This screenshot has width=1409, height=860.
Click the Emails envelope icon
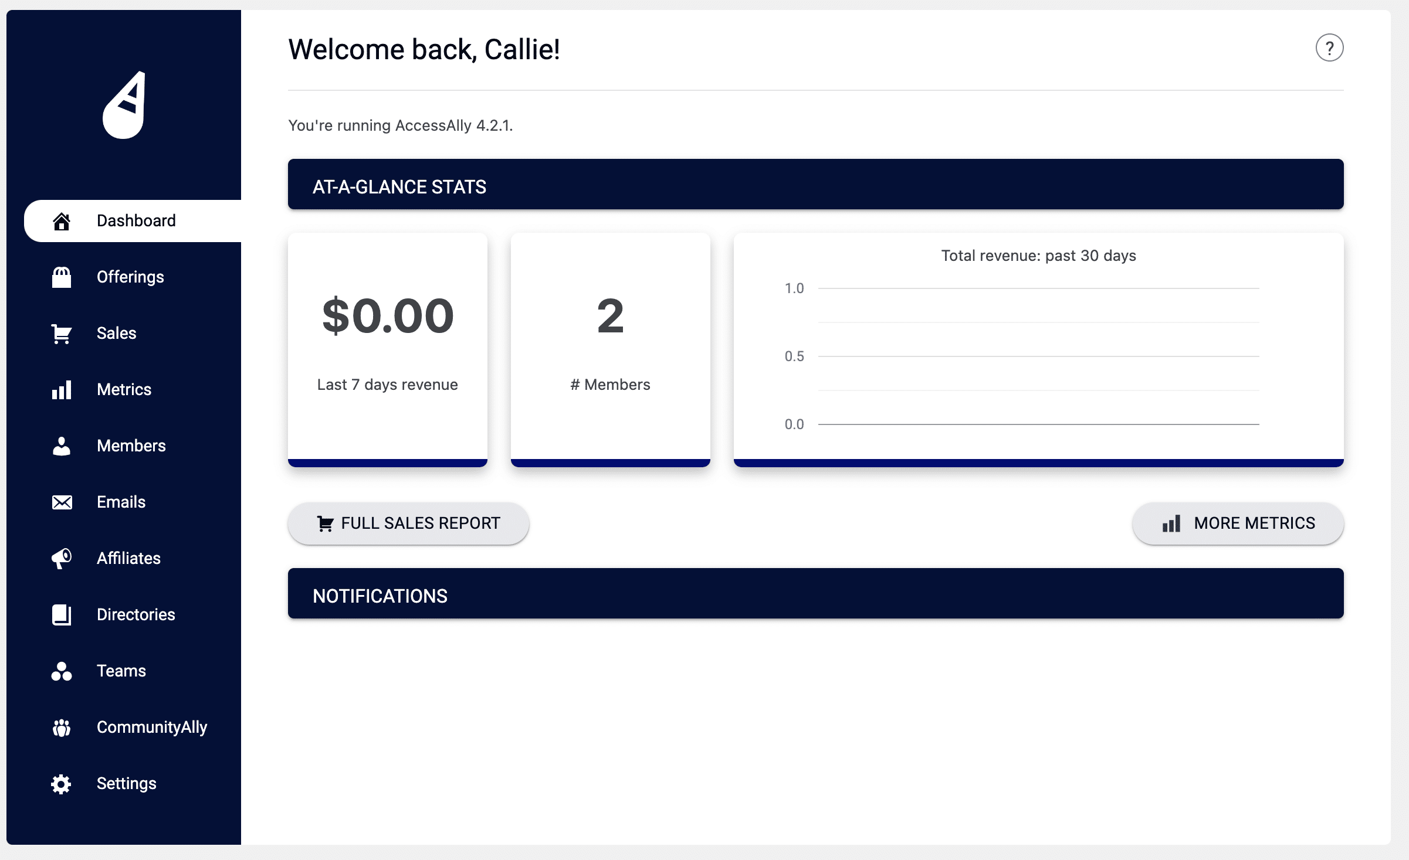pos(62,502)
